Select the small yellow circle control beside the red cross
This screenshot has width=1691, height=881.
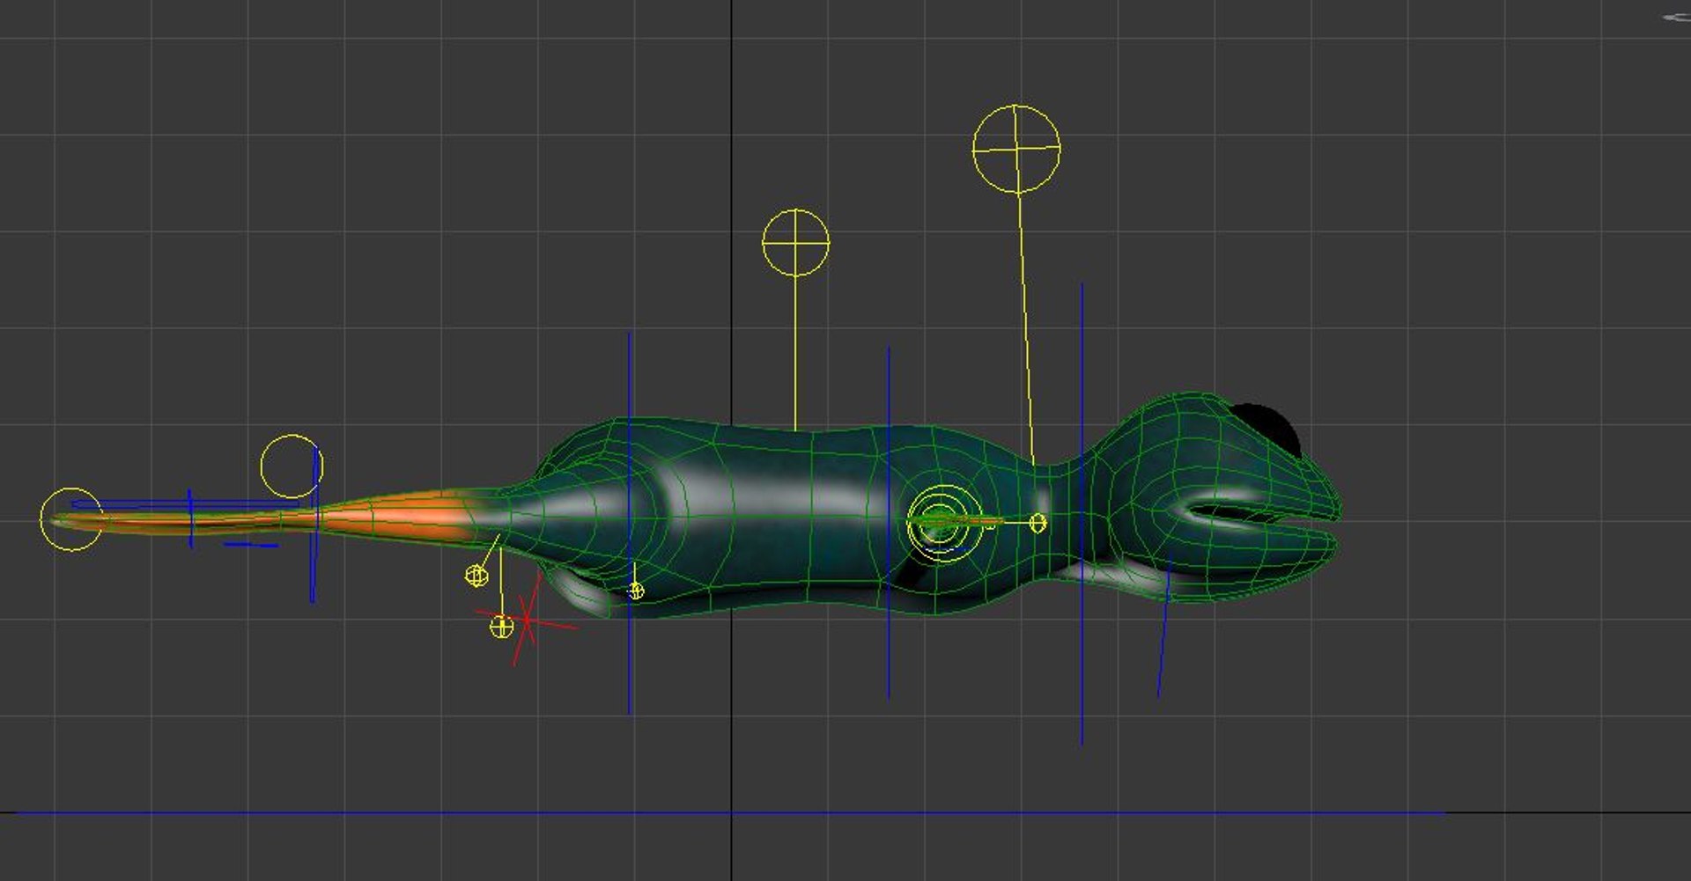click(501, 627)
